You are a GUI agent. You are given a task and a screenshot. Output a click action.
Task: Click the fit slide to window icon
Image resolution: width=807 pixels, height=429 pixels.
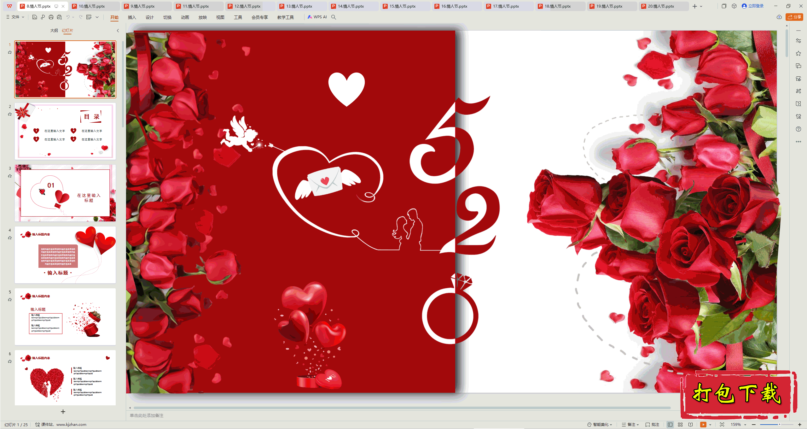[x=722, y=425]
